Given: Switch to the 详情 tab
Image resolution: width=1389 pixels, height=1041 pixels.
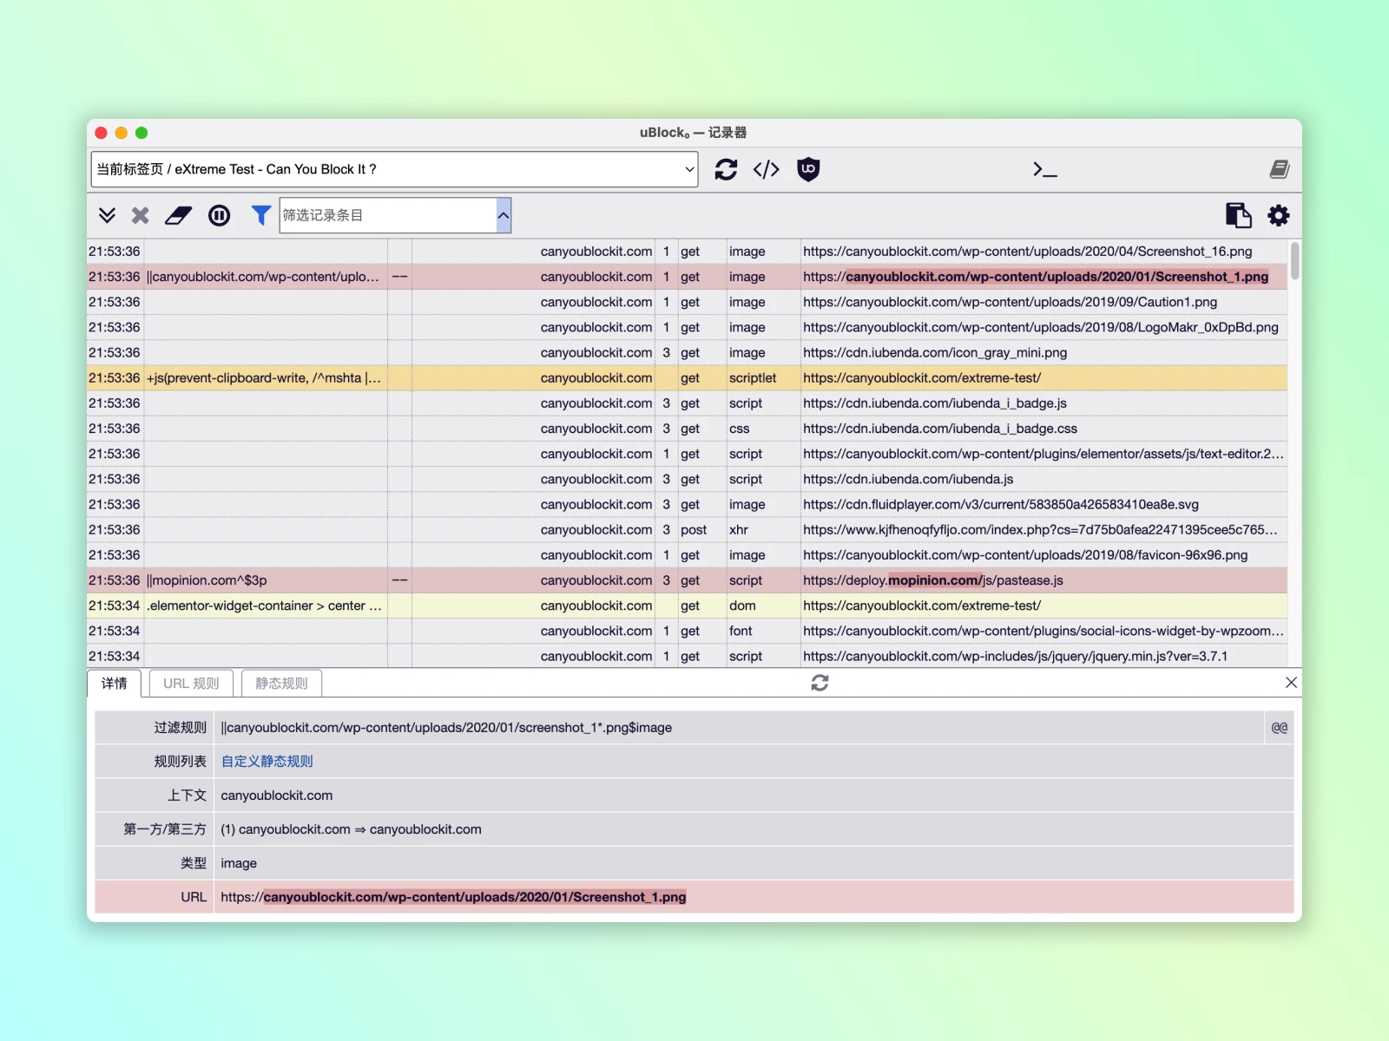Looking at the screenshot, I should pyautogui.click(x=115, y=684).
